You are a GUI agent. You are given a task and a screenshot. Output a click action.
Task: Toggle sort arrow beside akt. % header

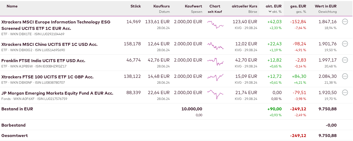pos(270,12)
